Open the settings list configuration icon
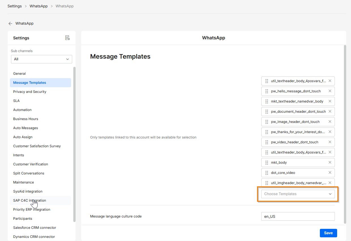This screenshot has width=351, height=241. coord(67,38)
